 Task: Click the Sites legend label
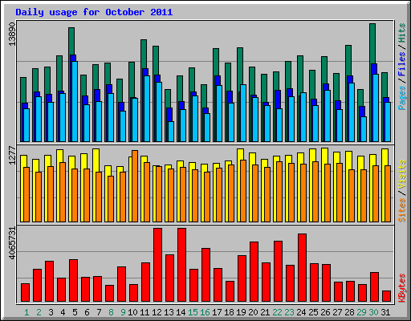(x=402, y=210)
